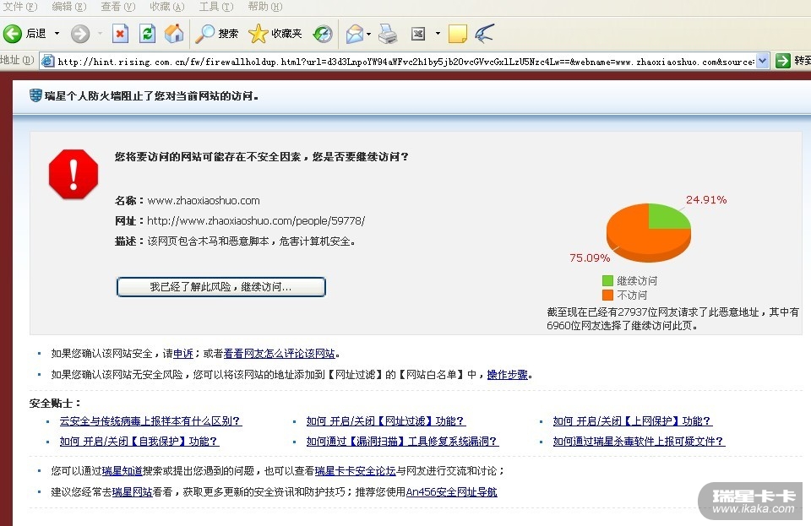Image resolution: width=811 pixels, height=526 pixels.
Task: Open 如何通过【漏洞扫描】工具修复系统漏洞 link
Action: (402, 442)
